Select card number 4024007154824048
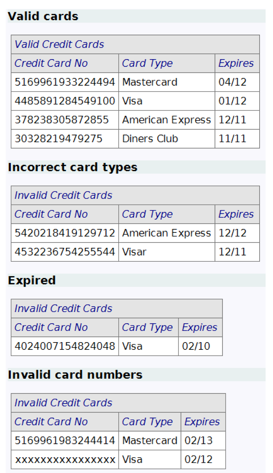This screenshot has height=473, width=273. click(65, 346)
